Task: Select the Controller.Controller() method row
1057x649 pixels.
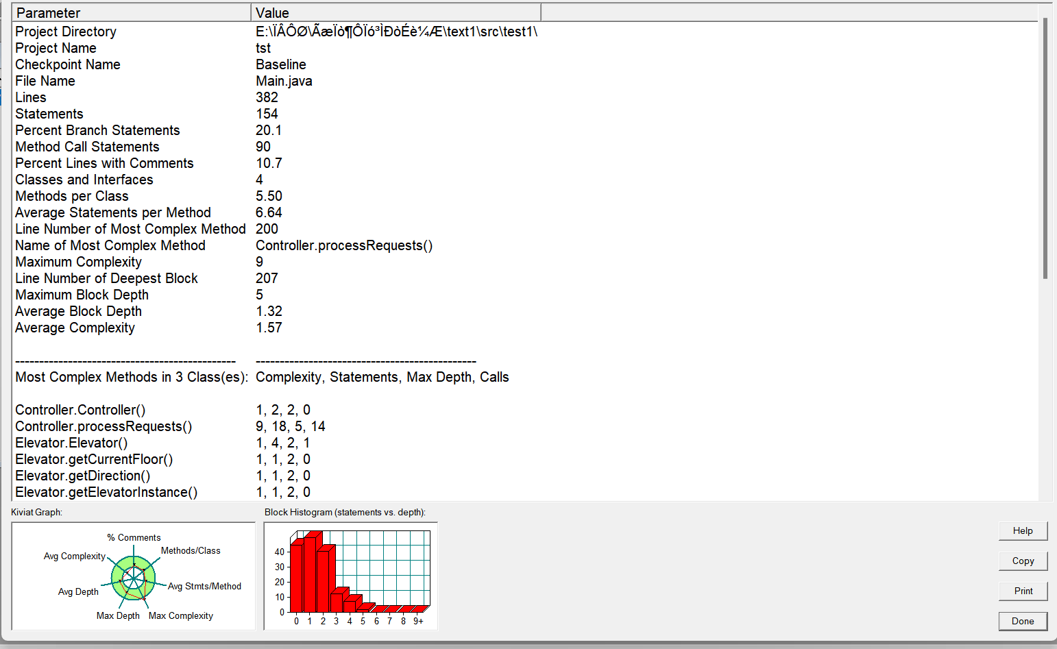Action: coord(525,410)
